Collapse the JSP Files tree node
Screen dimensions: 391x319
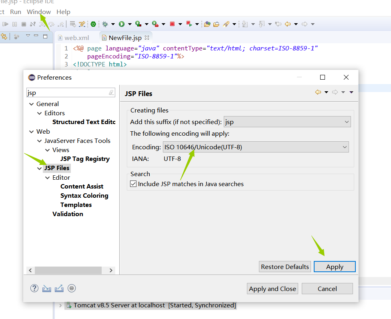click(39, 169)
